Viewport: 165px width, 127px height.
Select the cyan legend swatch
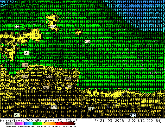pyautogui.click(x=32, y=124)
